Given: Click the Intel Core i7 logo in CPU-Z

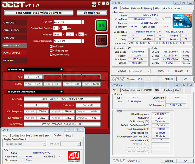Looking at the screenshot, I should click(x=182, y=21).
